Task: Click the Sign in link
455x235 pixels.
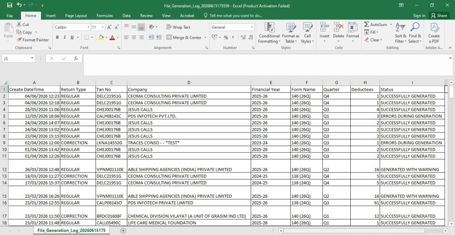Action: click(x=420, y=15)
